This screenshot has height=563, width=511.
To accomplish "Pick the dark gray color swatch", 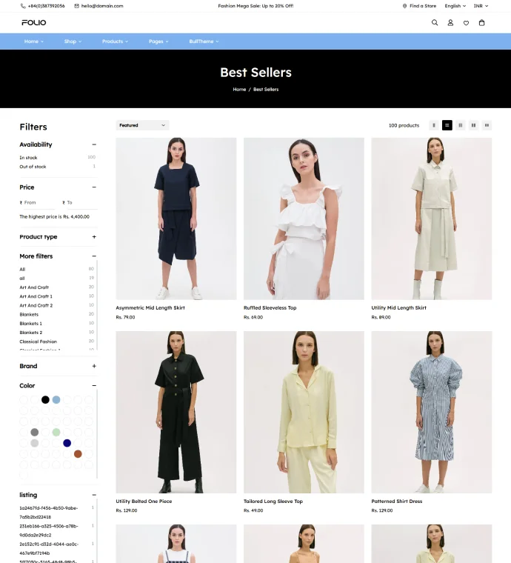I will (35, 432).
